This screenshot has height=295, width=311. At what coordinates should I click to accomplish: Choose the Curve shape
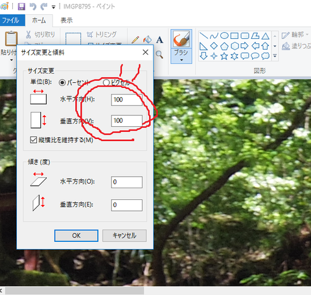click(214, 36)
